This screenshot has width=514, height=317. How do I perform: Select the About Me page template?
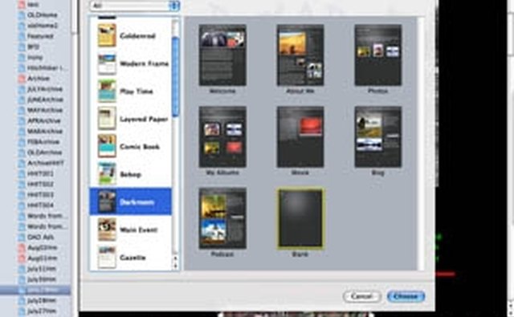[300, 55]
